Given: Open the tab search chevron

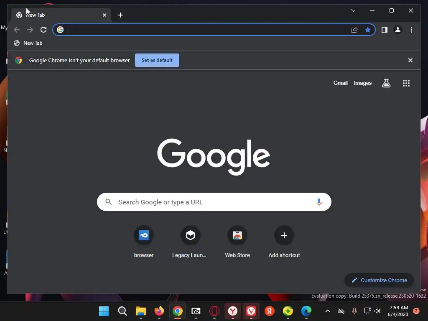Looking at the screenshot, I should click(x=353, y=10).
